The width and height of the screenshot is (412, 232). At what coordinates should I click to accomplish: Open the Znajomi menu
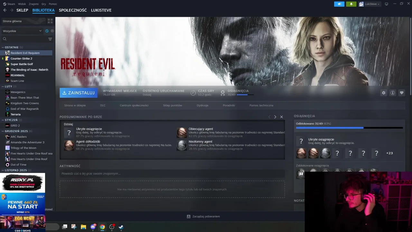33,4
